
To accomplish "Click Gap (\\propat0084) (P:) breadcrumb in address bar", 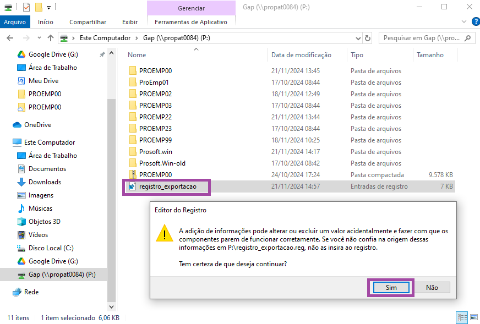I will (177, 38).
